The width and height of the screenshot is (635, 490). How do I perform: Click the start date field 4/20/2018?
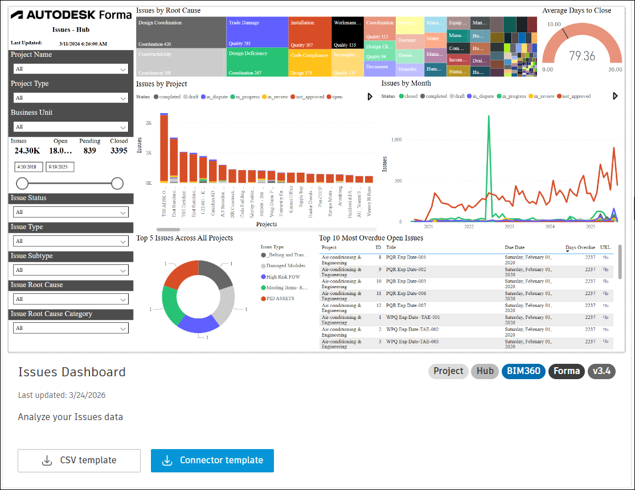point(28,167)
